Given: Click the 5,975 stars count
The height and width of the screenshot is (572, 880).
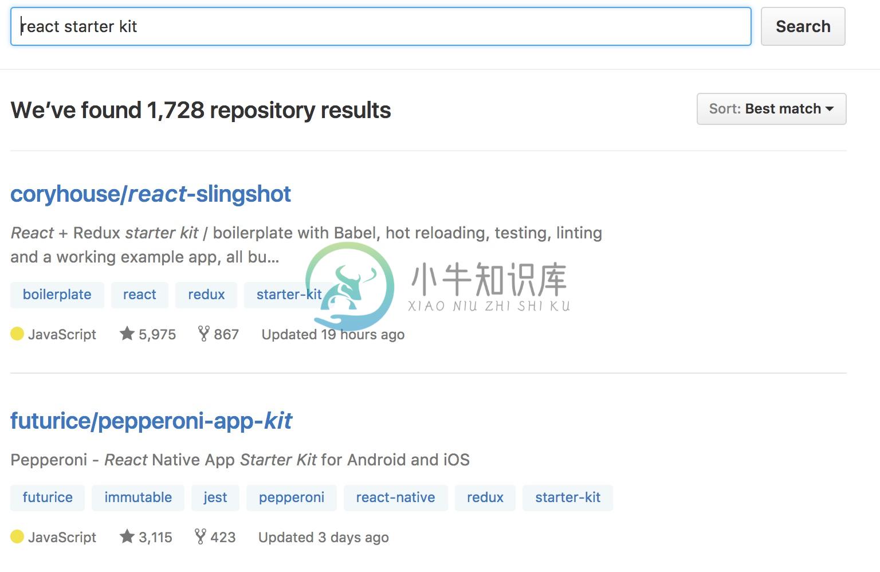Looking at the screenshot, I should point(158,335).
